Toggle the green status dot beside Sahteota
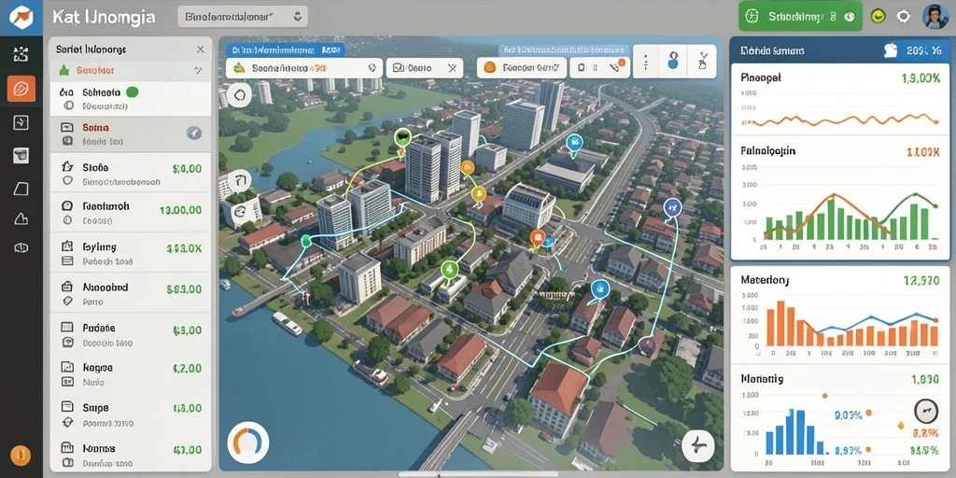 (132, 92)
